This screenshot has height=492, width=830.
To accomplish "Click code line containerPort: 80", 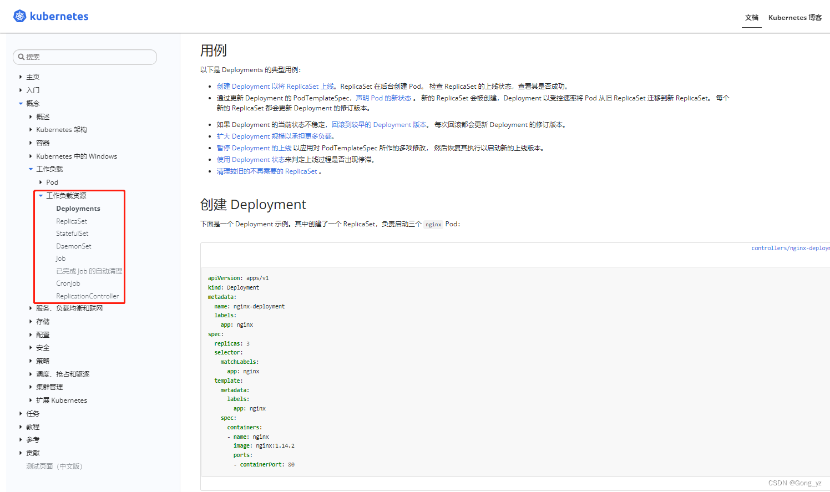I will (x=264, y=465).
